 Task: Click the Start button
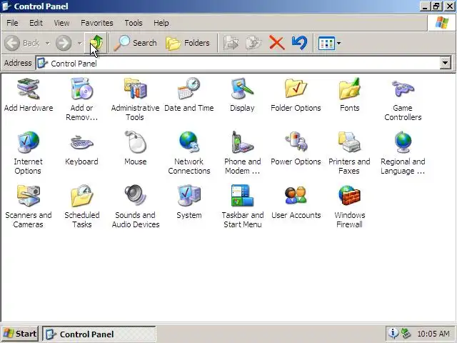tap(20, 334)
